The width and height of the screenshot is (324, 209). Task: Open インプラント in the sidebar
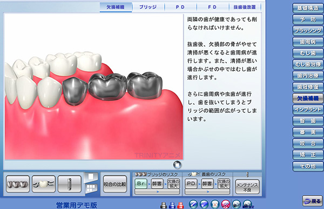tap(308, 110)
